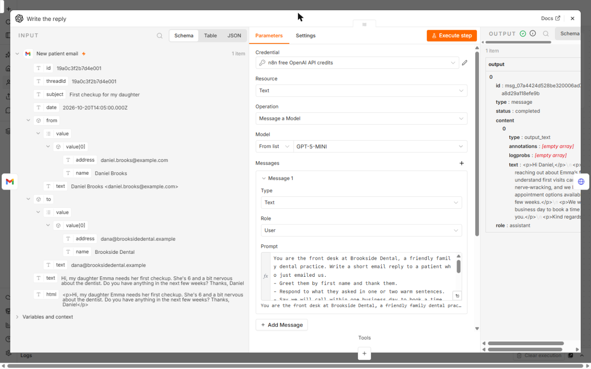Collapse the 'from' object in the schema
Viewport: 591px width, 369px height.
pyautogui.click(x=29, y=120)
